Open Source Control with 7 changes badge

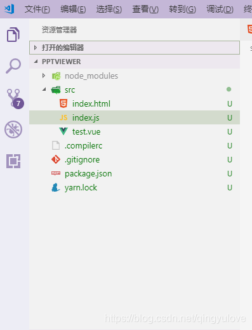click(x=15, y=99)
